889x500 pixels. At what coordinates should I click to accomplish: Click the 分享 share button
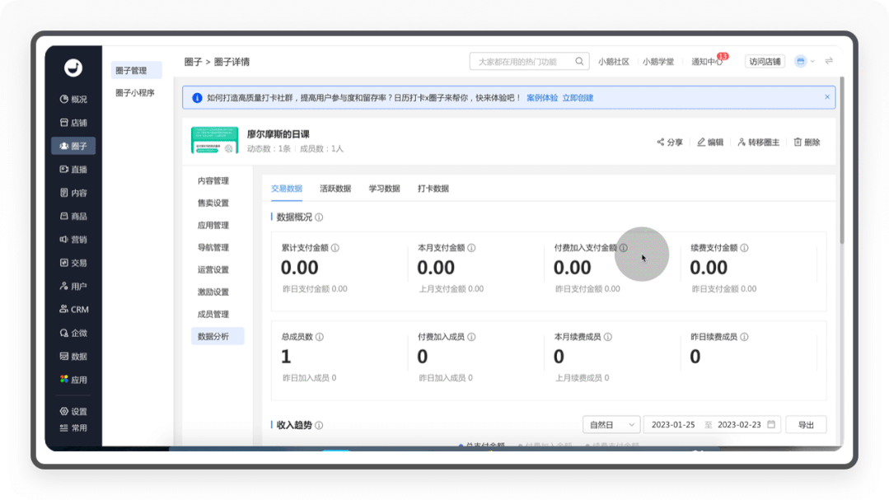pos(670,143)
